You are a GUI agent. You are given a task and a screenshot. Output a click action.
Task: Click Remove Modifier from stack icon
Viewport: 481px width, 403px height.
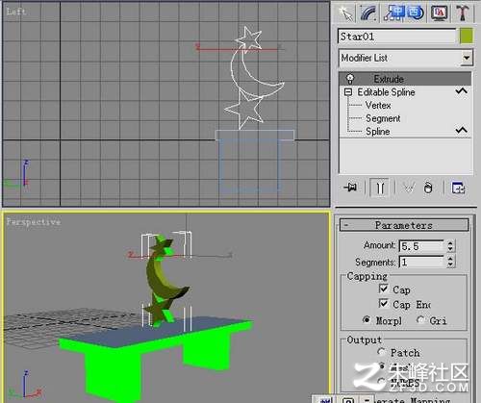coord(428,188)
